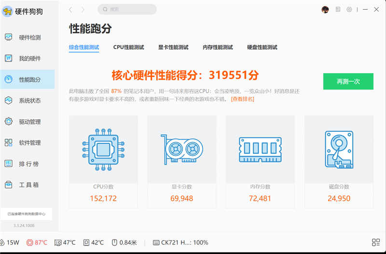This screenshot has width=386, height=254.
Task: Click the 我的硬件 sidebar icon
Action: [x=8, y=58]
